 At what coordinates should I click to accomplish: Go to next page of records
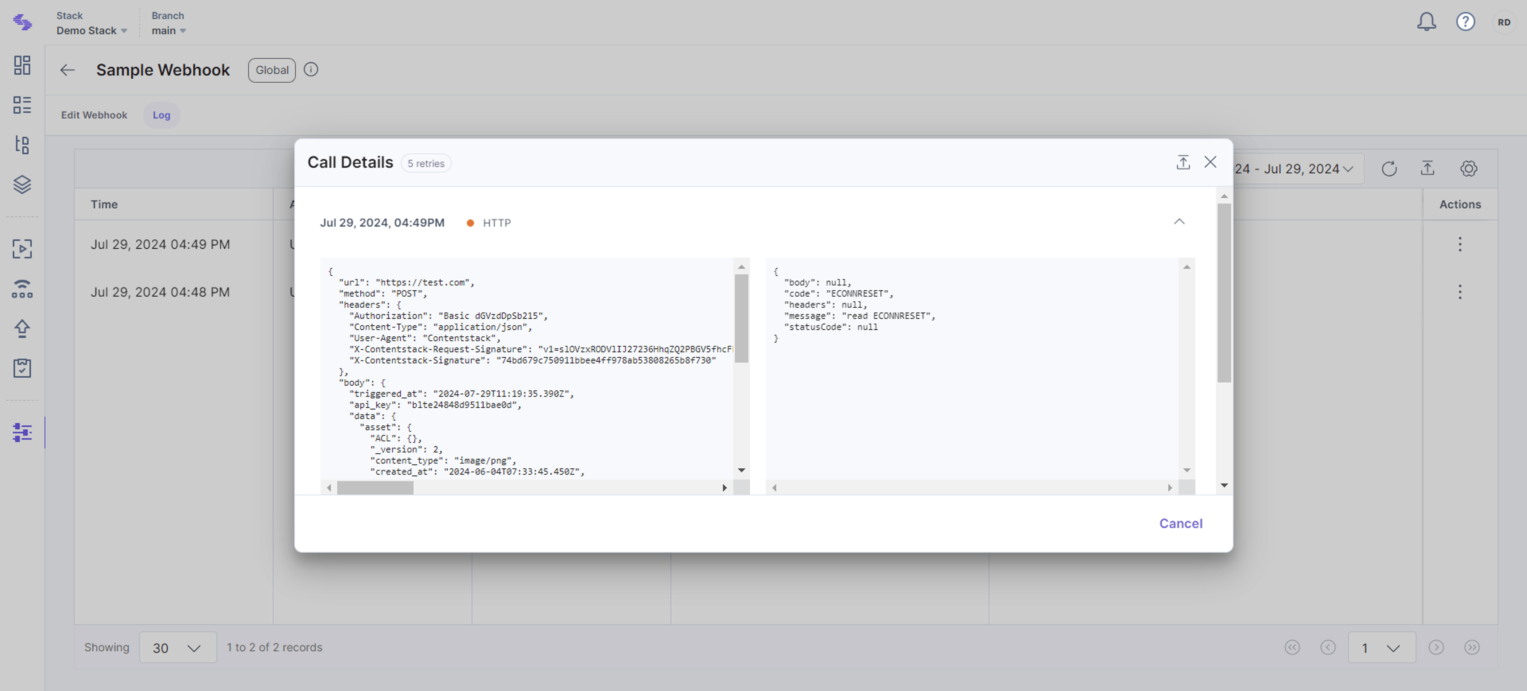pos(1436,647)
